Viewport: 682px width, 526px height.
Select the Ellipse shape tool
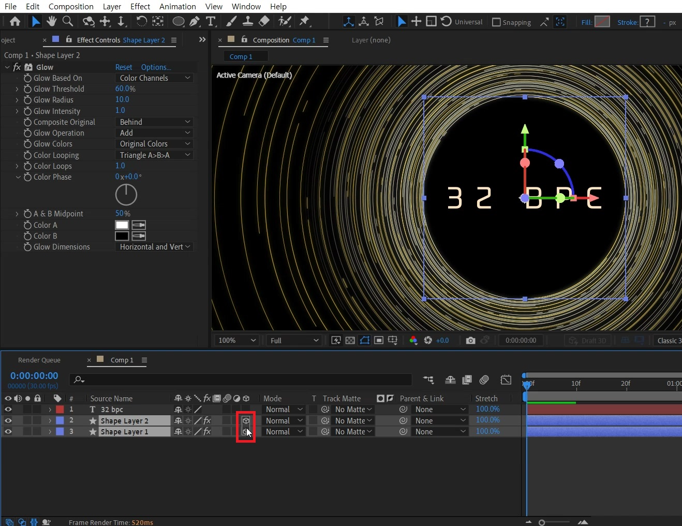coord(178,21)
